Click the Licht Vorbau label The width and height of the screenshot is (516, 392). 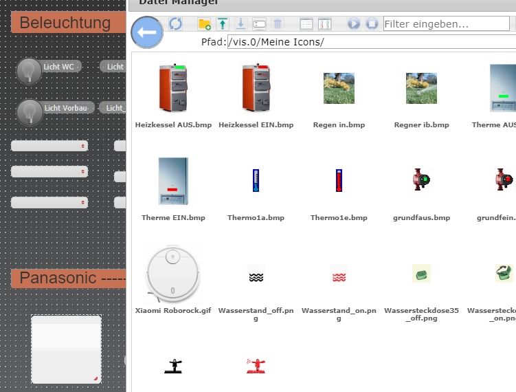pyautogui.click(x=66, y=108)
